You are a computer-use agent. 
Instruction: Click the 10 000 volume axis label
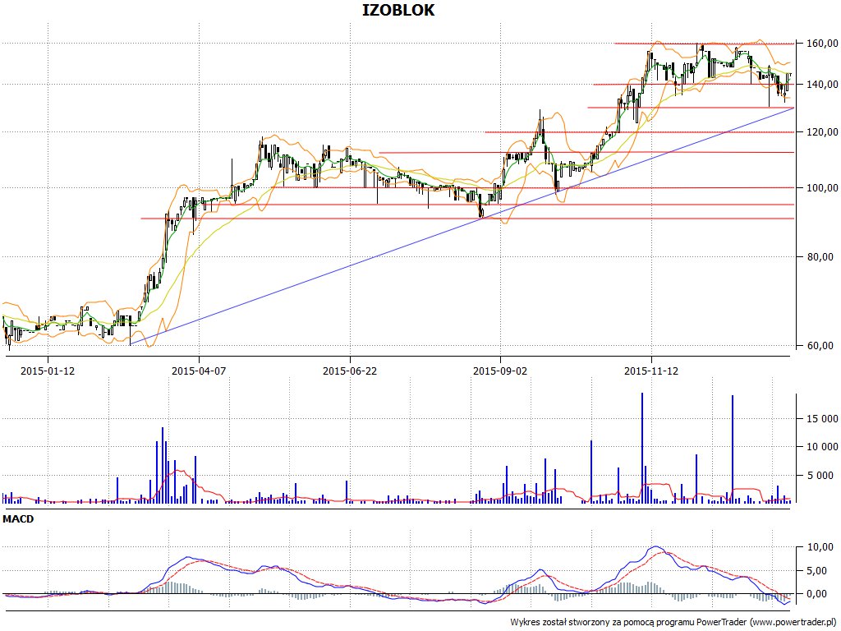(820, 446)
